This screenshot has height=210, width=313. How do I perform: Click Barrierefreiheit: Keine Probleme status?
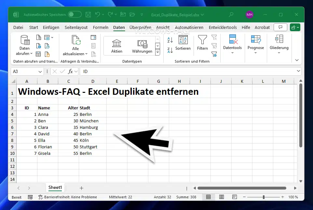click(x=68, y=197)
